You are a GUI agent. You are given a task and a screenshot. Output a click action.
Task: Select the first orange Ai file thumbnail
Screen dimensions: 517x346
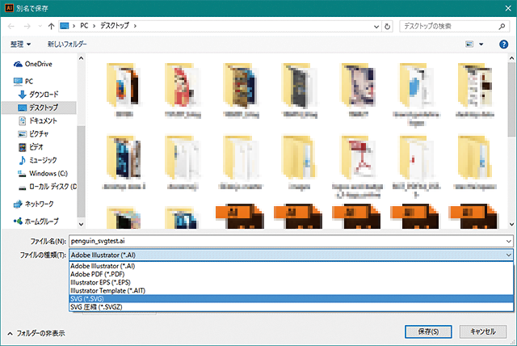pyautogui.click(x=240, y=216)
